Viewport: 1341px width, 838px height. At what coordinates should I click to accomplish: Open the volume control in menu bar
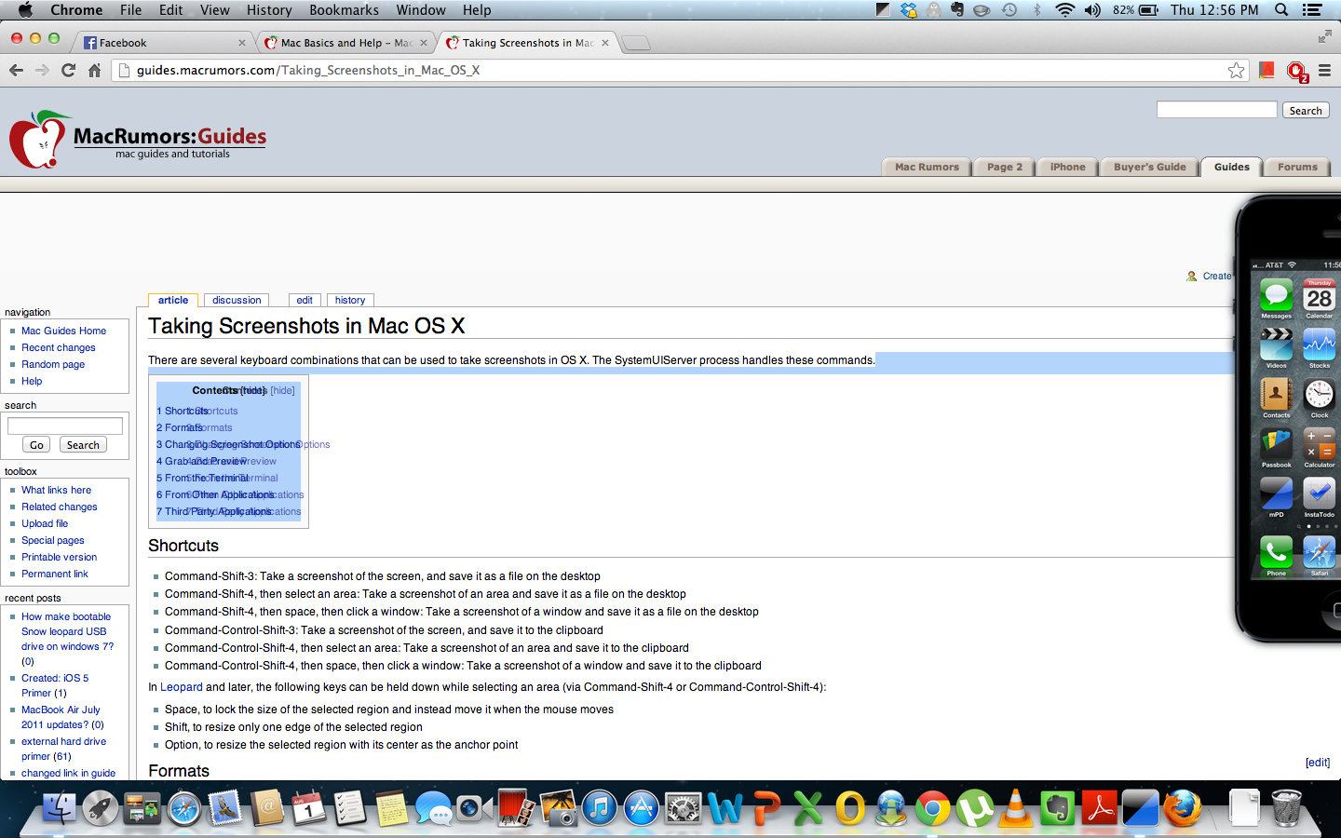point(1092,9)
